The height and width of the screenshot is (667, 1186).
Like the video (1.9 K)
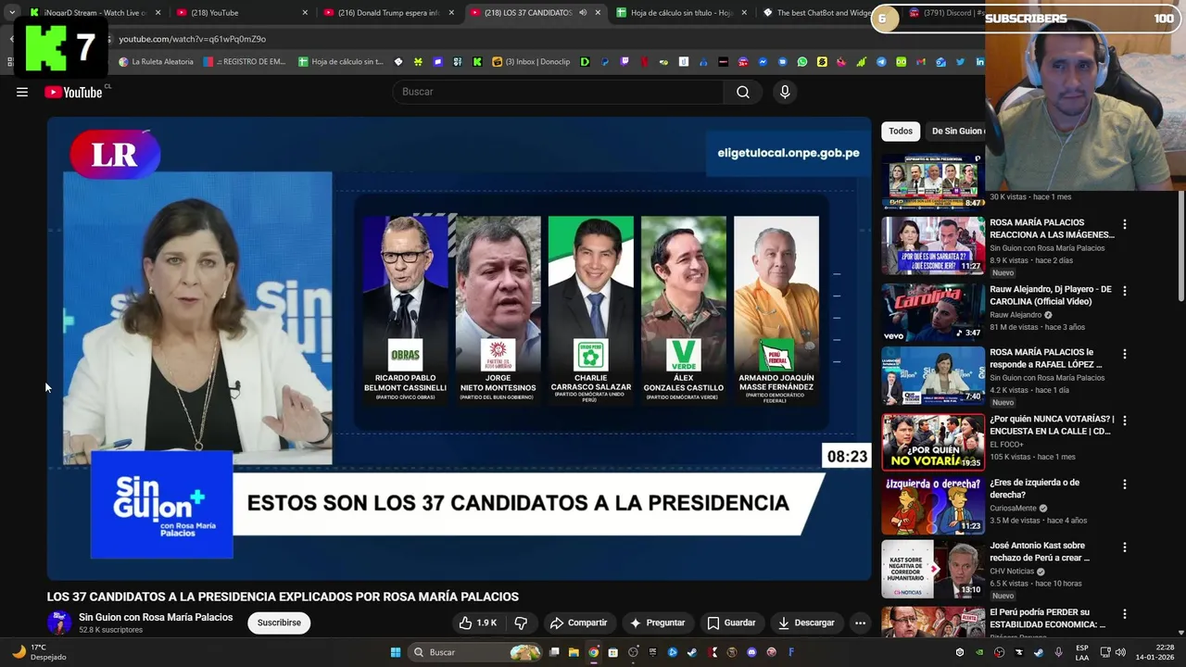[x=479, y=623]
